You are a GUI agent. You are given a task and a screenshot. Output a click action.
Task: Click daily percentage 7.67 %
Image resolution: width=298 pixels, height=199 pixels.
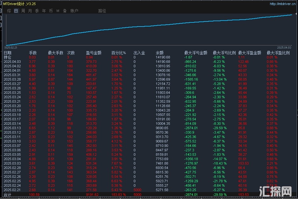tap(117, 163)
